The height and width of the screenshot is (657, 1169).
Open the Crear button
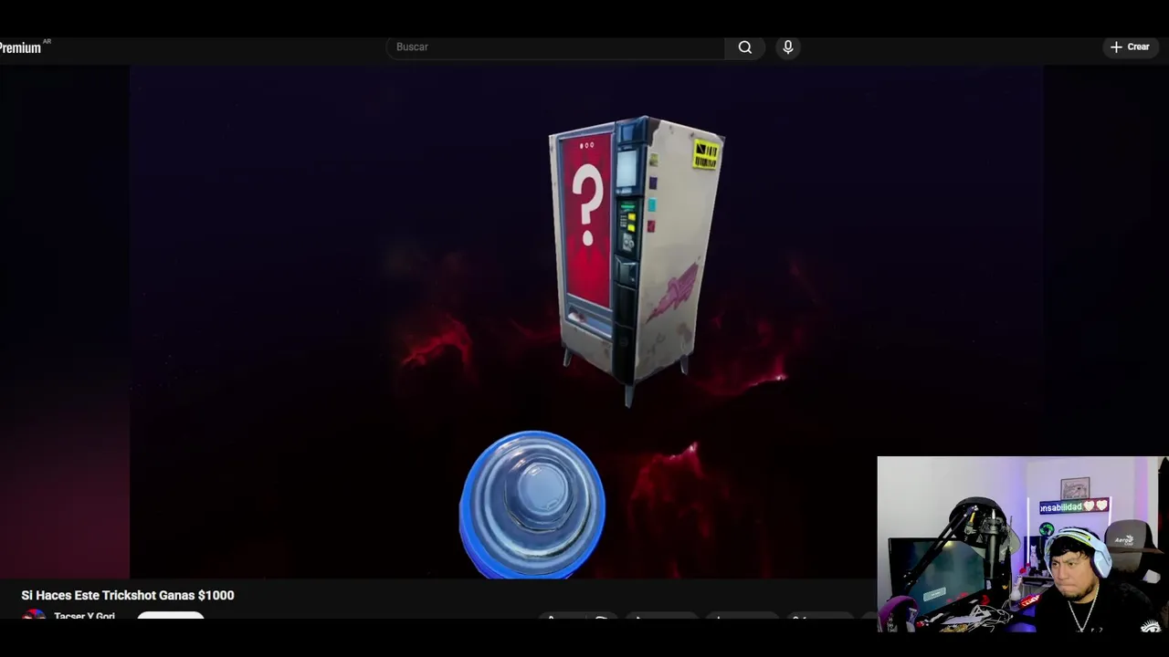[x=1130, y=47]
